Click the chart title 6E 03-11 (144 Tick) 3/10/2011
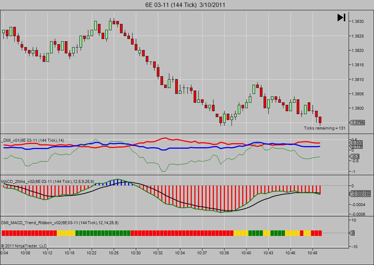This screenshot has height=265, width=374. pyautogui.click(x=185, y=5)
